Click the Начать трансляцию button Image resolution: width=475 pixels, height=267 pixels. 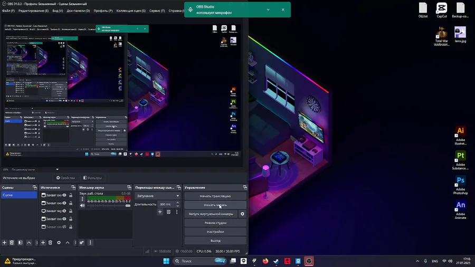click(215, 196)
